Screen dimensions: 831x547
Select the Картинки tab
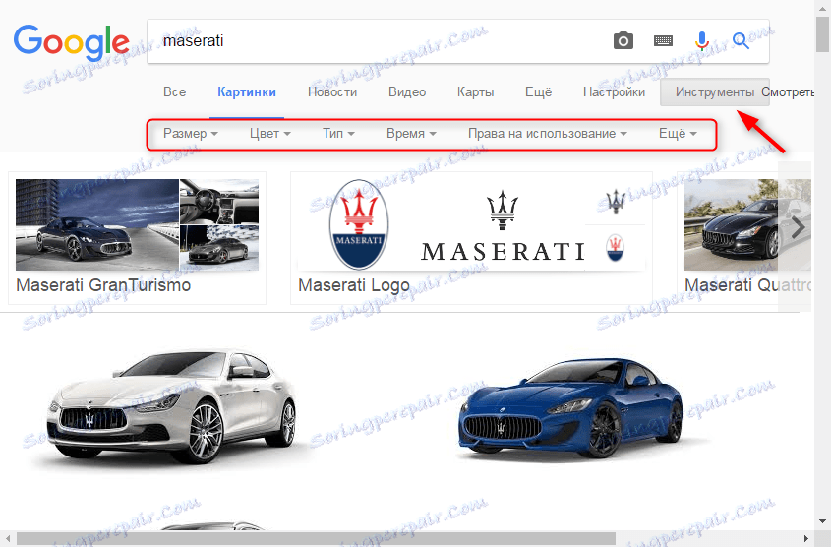pyautogui.click(x=247, y=92)
